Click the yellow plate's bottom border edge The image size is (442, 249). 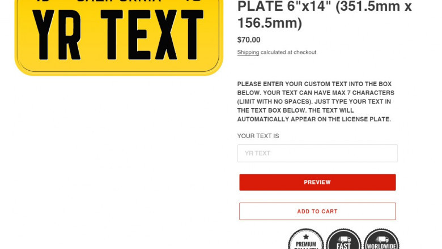[118, 74]
